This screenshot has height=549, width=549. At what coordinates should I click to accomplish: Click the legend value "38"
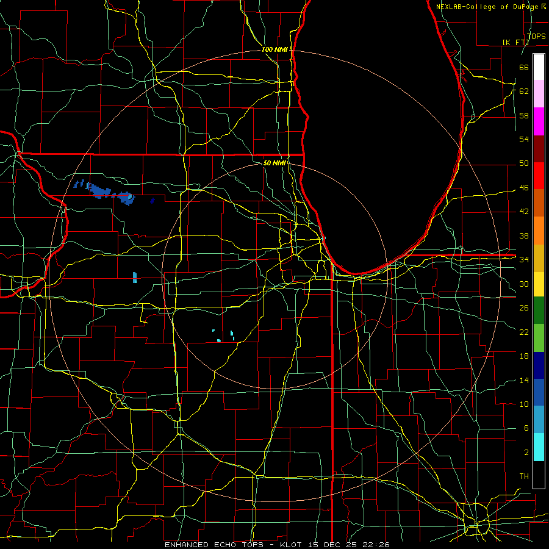tap(524, 236)
